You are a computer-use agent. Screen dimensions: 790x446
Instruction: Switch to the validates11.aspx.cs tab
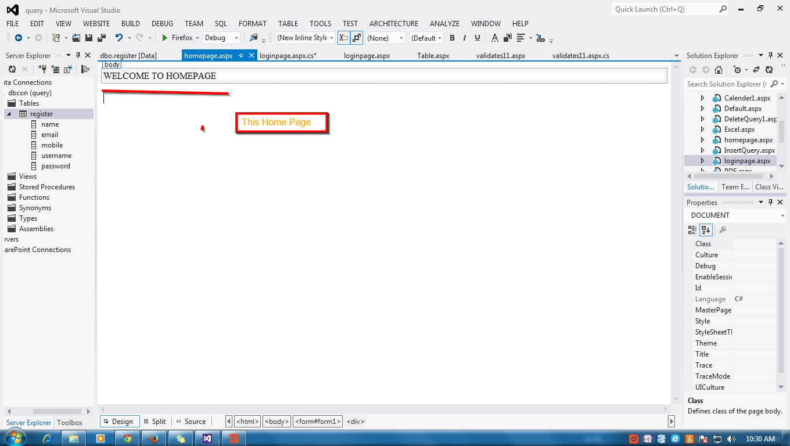coord(581,56)
